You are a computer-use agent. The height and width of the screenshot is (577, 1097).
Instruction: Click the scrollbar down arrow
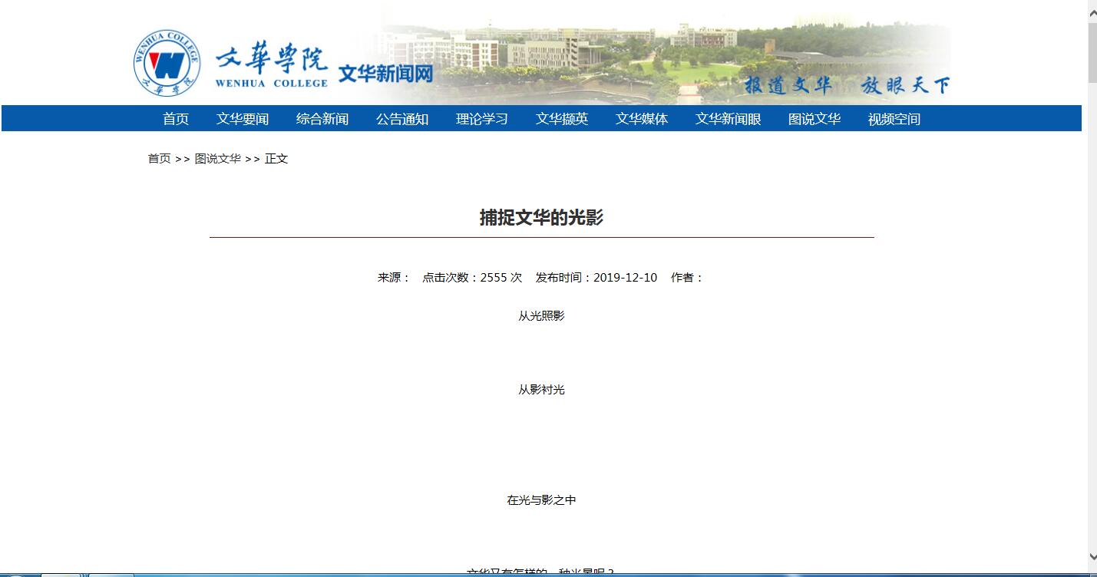[1092, 556]
